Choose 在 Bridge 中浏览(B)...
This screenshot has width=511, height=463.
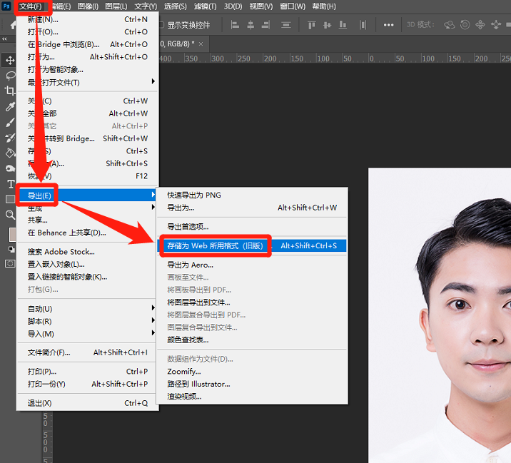pos(88,44)
